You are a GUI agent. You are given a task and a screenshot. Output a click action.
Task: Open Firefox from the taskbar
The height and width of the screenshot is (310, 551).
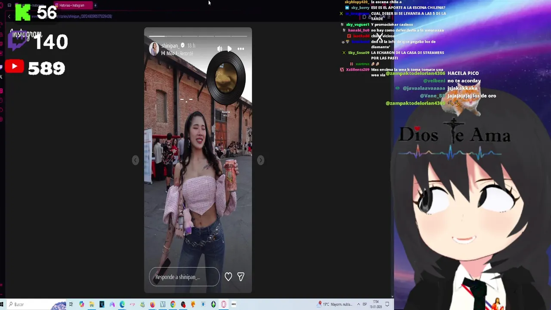coord(152,304)
